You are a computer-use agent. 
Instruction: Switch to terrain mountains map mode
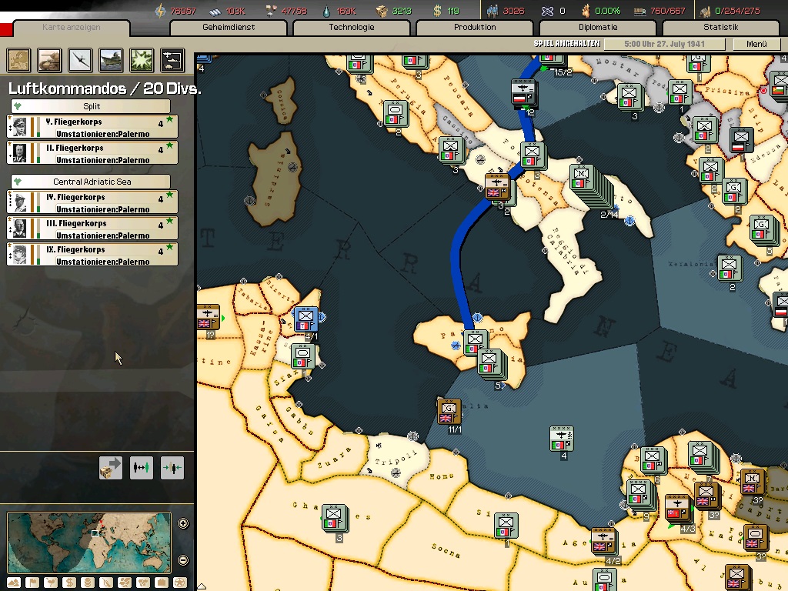click(14, 583)
